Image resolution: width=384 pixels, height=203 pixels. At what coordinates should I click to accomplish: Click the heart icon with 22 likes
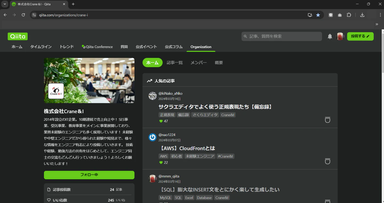click(161, 163)
